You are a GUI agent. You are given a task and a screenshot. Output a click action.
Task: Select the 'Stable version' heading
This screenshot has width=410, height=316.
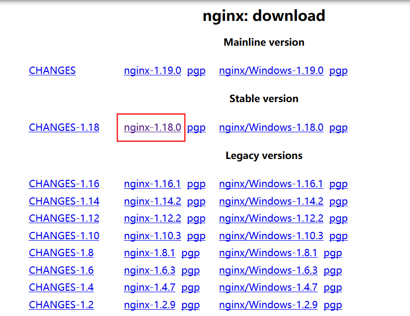264,99
